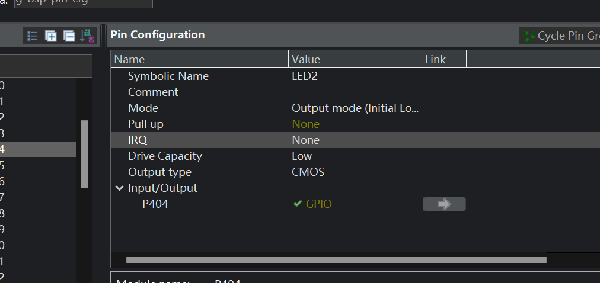Click the sort pins toolbar icon
This screenshot has width=600, height=283.
coord(87,36)
